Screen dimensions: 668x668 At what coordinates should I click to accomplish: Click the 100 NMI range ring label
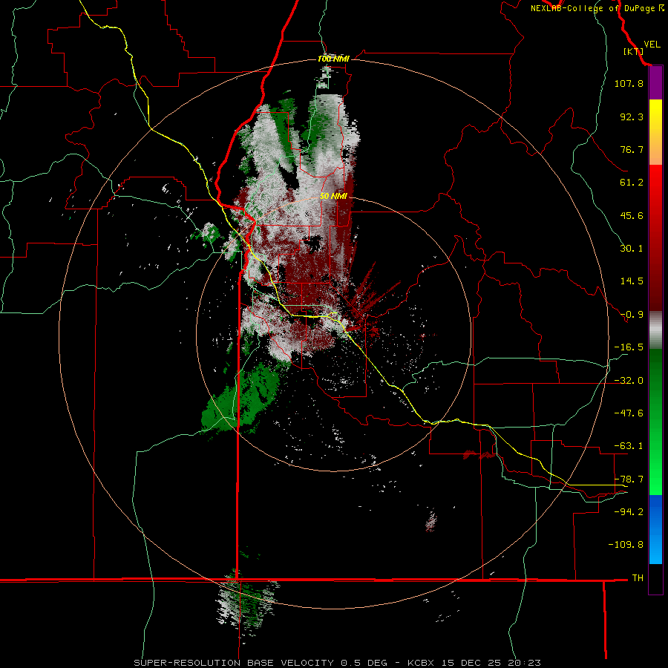point(333,59)
